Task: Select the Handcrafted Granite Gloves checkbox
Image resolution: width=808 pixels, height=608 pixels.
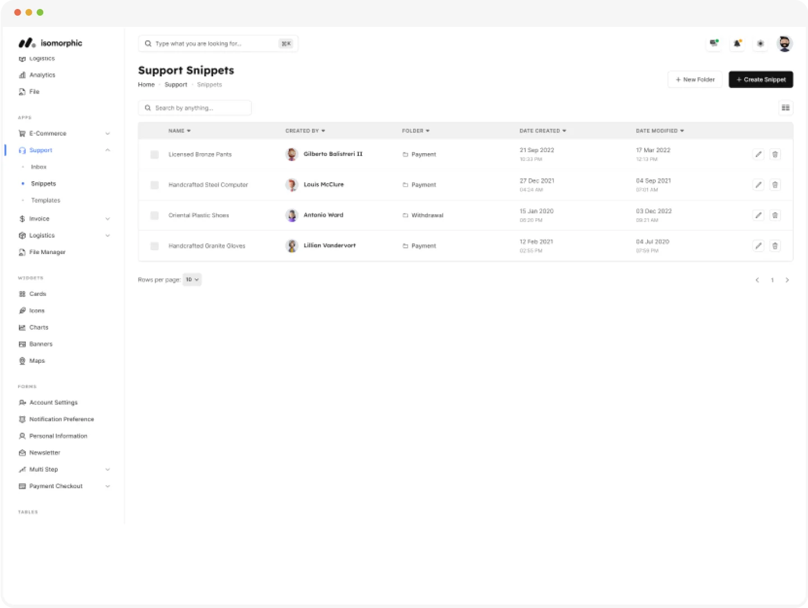Action: (154, 246)
